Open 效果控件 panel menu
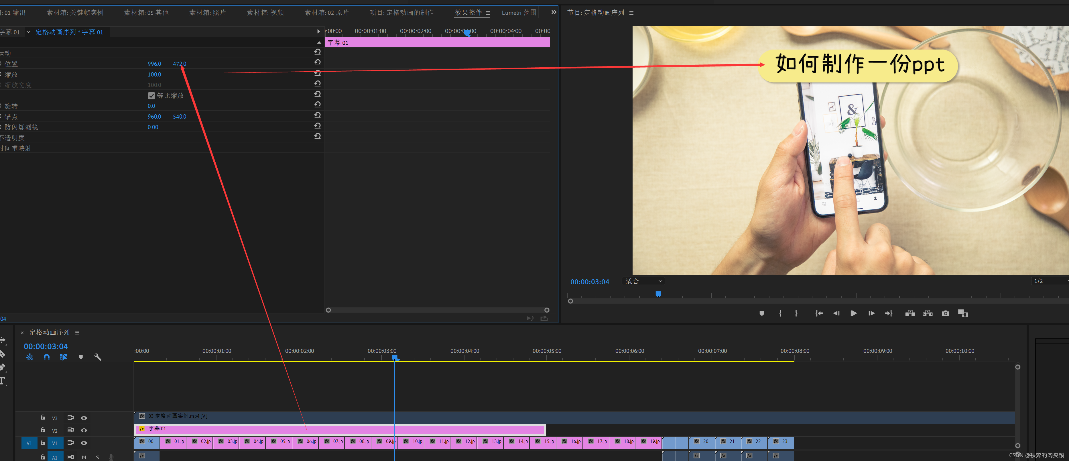The height and width of the screenshot is (461, 1069). point(488,13)
